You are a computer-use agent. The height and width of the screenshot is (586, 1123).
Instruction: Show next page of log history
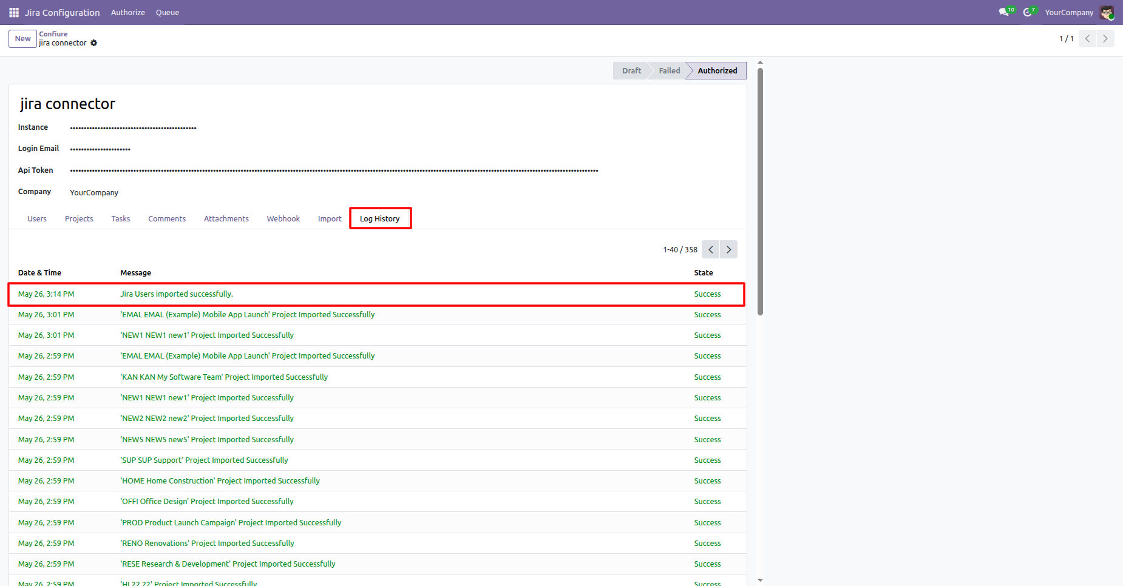729,249
